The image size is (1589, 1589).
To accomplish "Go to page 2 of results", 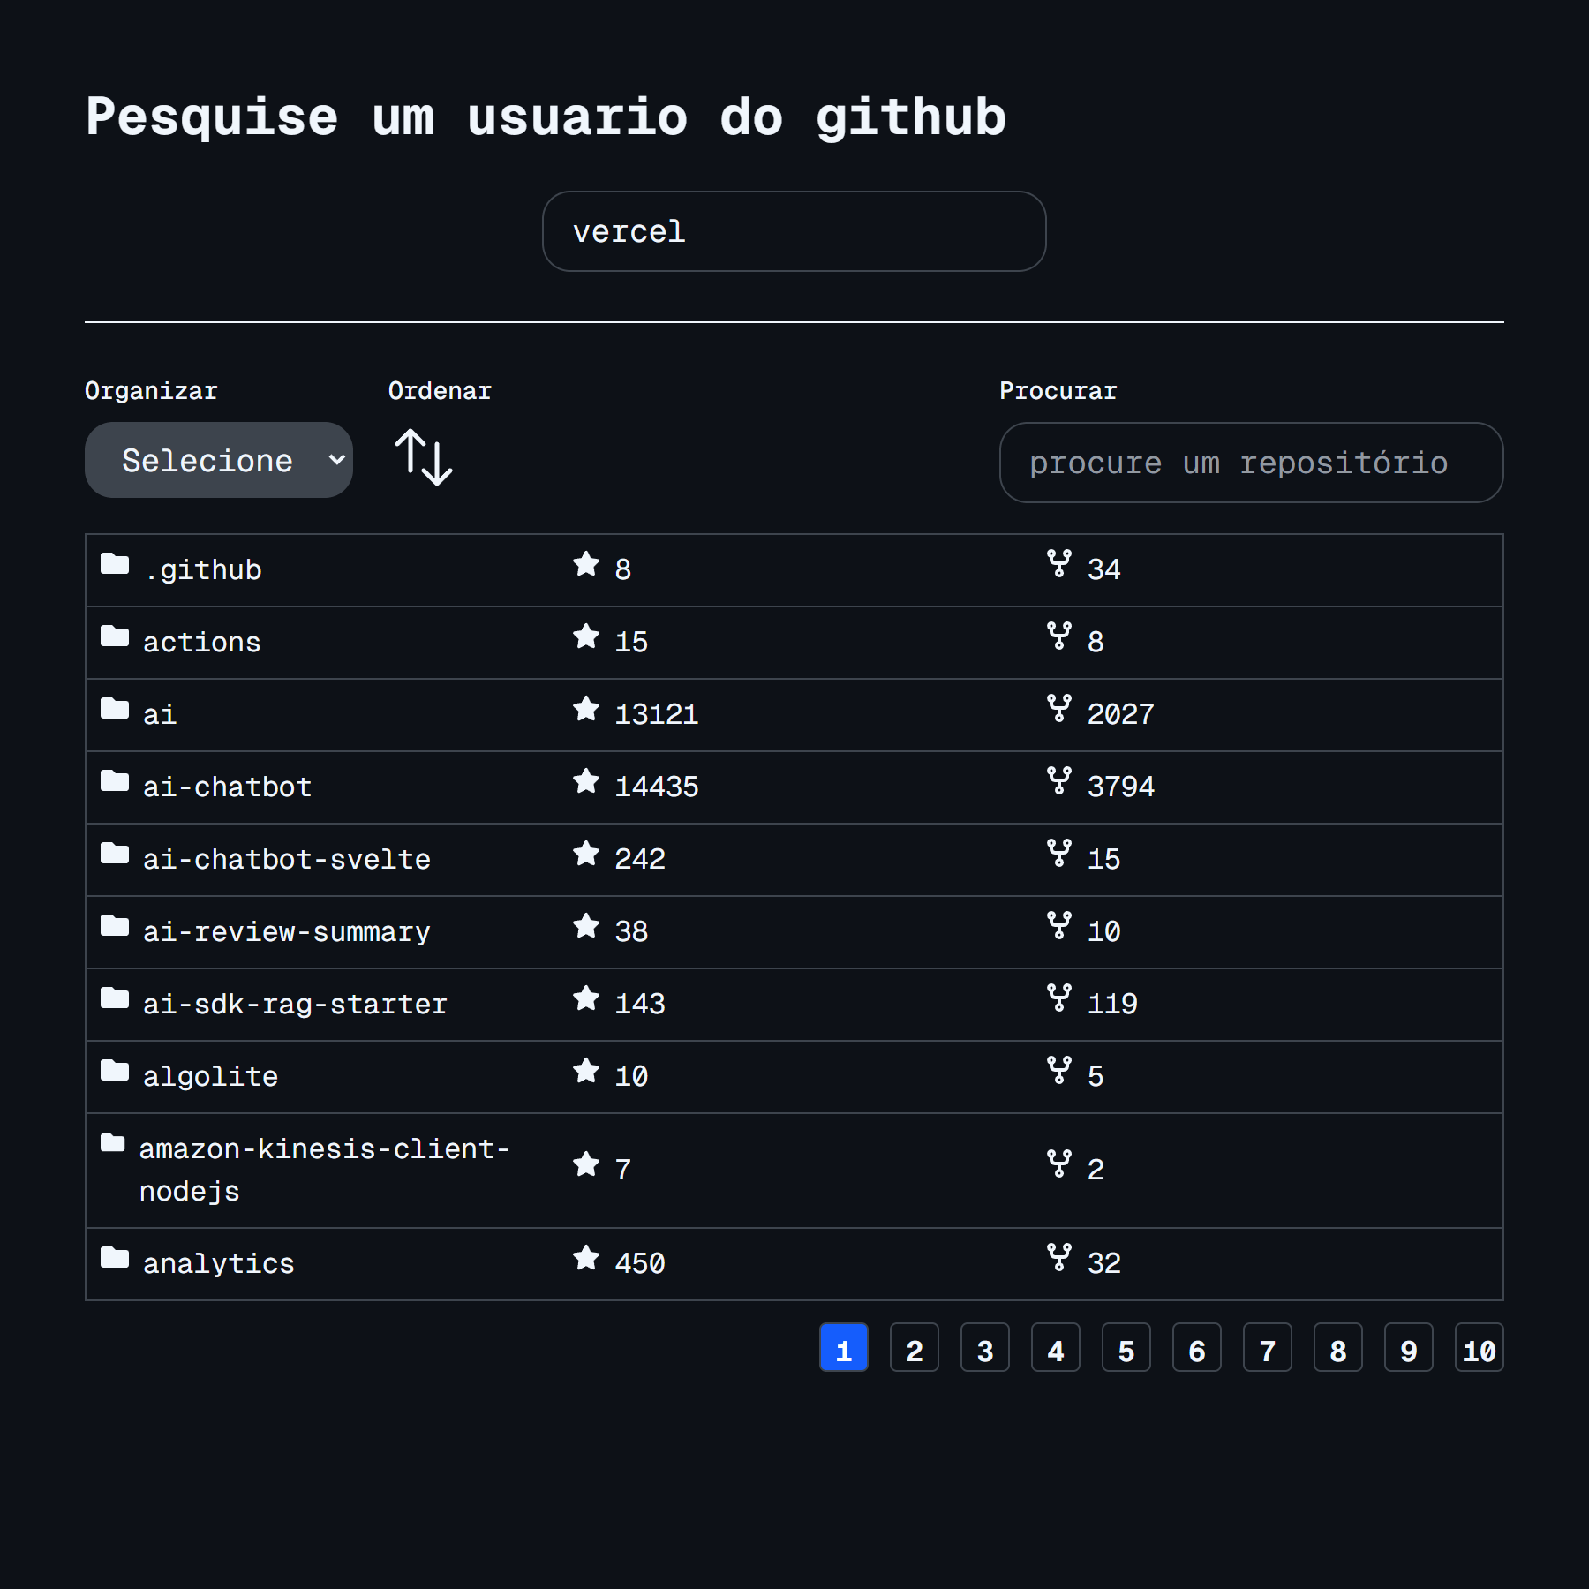I will click(x=915, y=1348).
